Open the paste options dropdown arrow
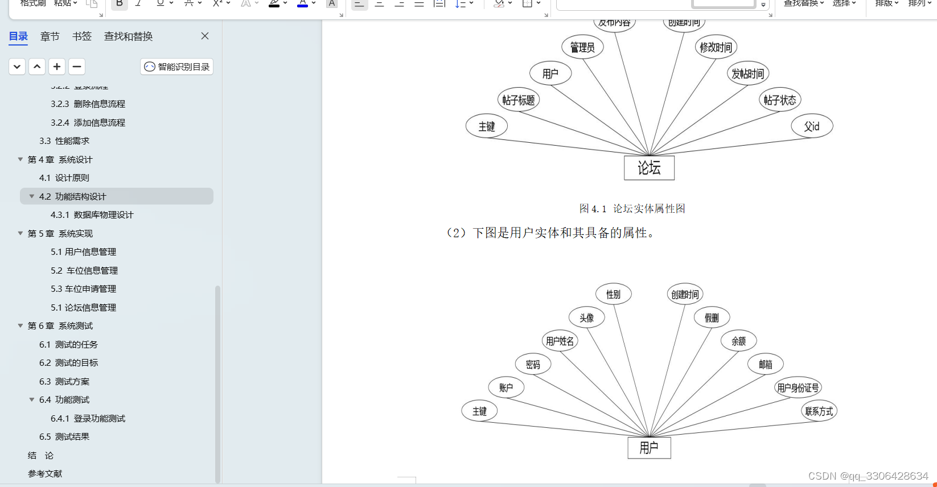This screenshot has height=487, width=937. (x=76, y=3)
